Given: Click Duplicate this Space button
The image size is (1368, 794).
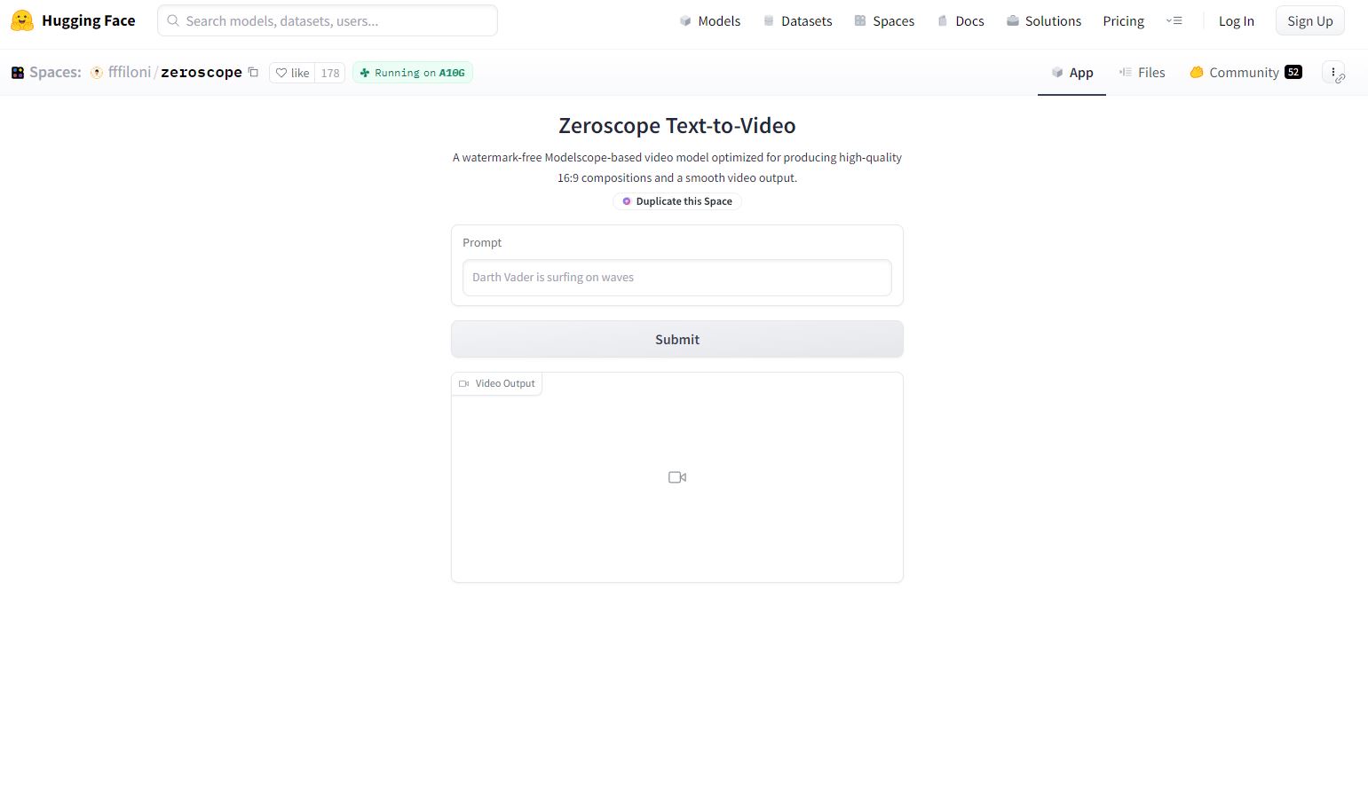Looking at the screenshot, I should pyautogui.click(x=677, y=201).
